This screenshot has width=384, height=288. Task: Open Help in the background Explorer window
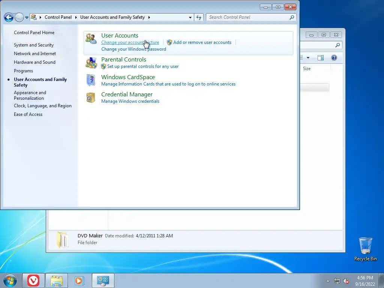click(334, 58)
